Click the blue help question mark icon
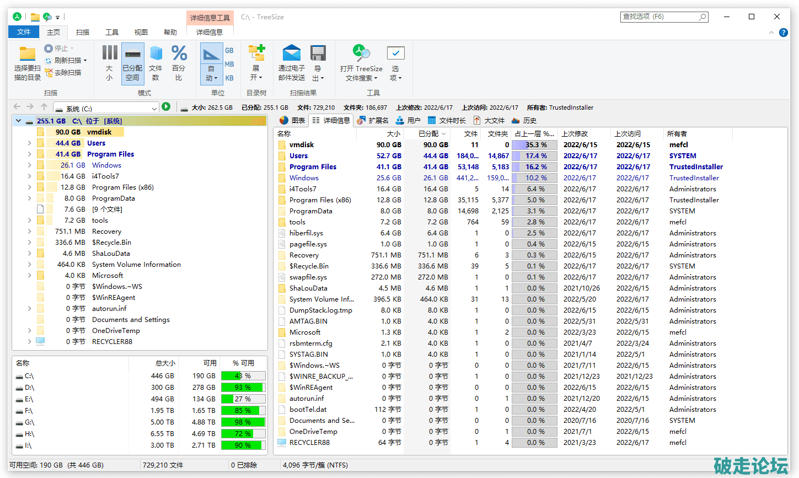This screenshot has width=799, height=478. (x=783, y=33)
